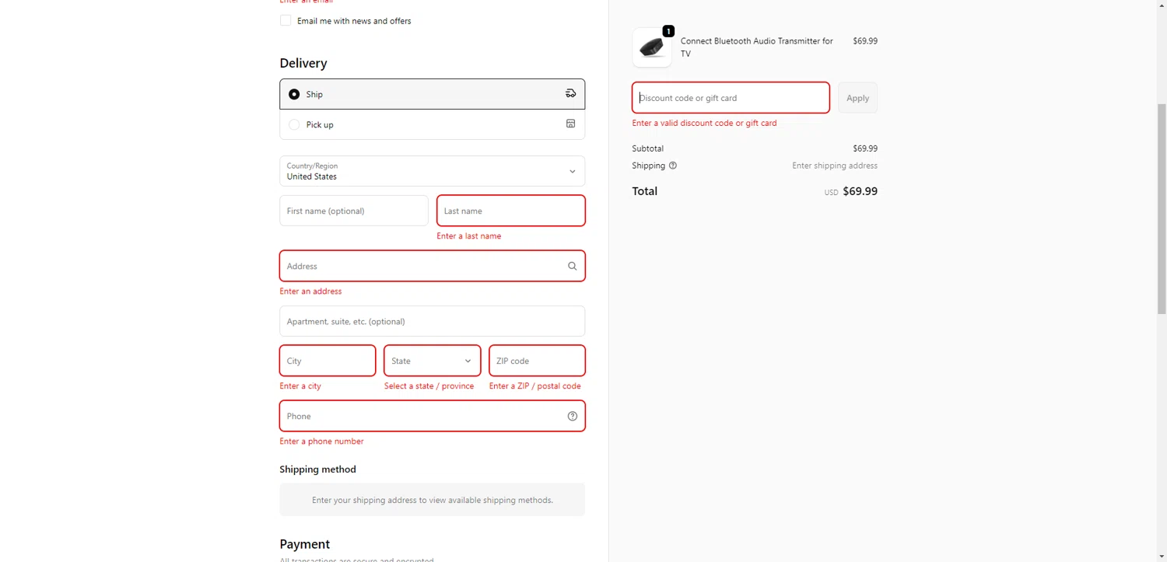This screenshot has width=1167, height=562.
Task: Click the Last name input field
Action: (x=511, y=211)
